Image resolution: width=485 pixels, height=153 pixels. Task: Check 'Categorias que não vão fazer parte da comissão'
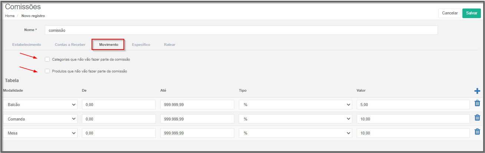coord(47,59)
